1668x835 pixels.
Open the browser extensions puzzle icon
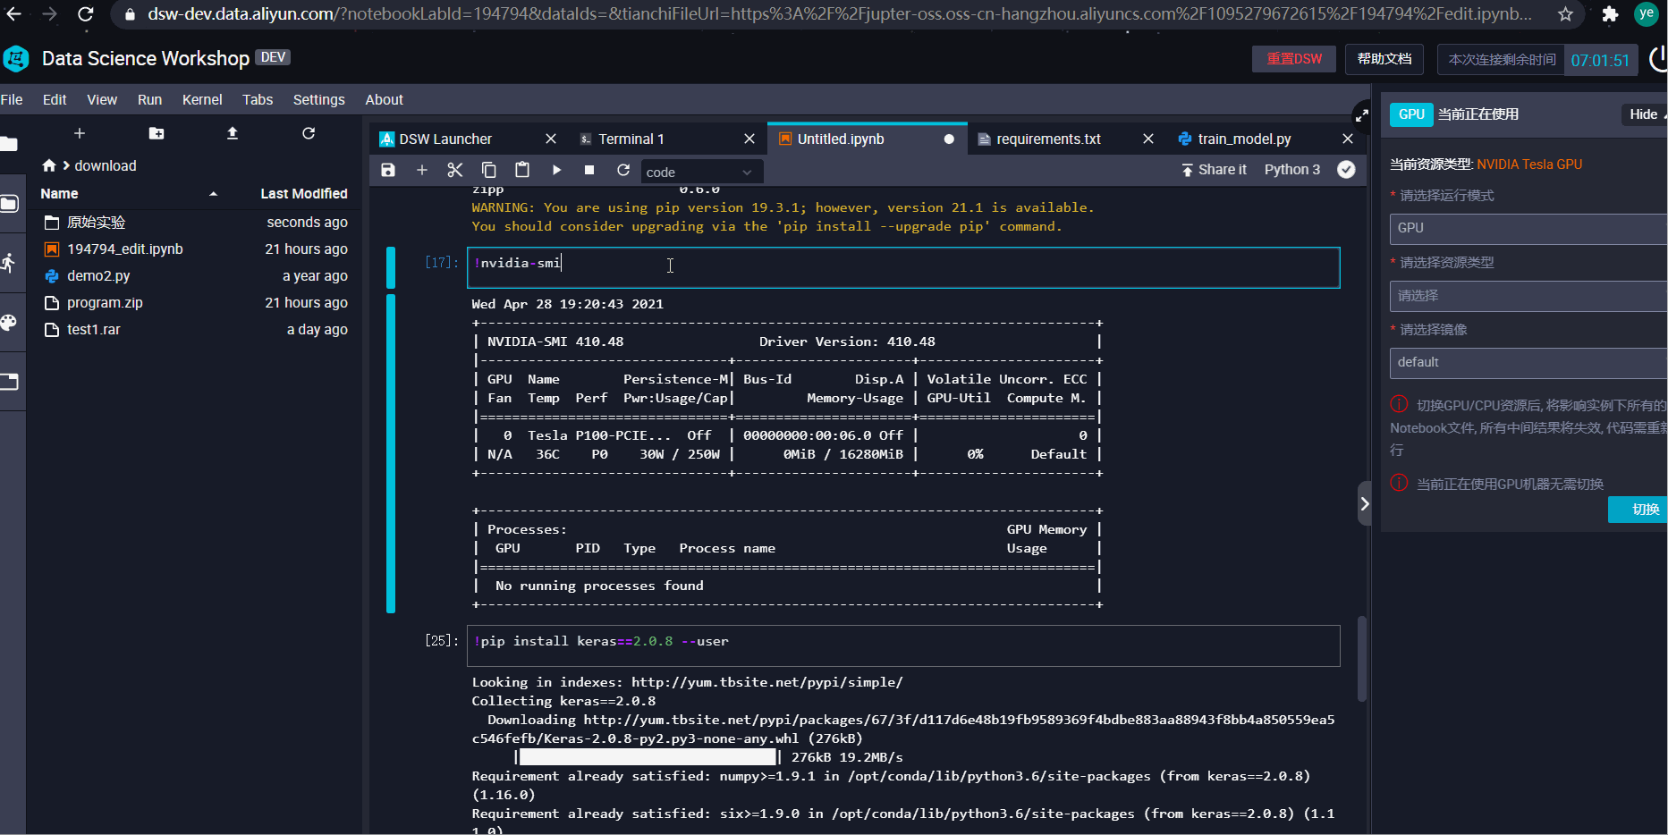[x=1610, y=13]
